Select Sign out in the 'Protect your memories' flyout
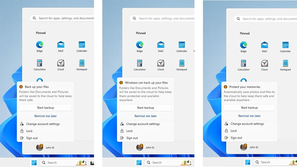The height and width of the screenshot is (167, 297). 249,138
